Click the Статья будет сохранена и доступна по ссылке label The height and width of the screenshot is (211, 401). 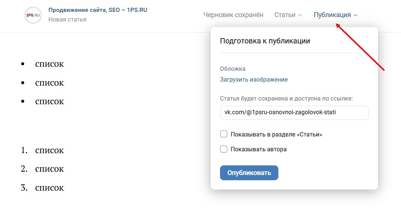tap(287, 99)
